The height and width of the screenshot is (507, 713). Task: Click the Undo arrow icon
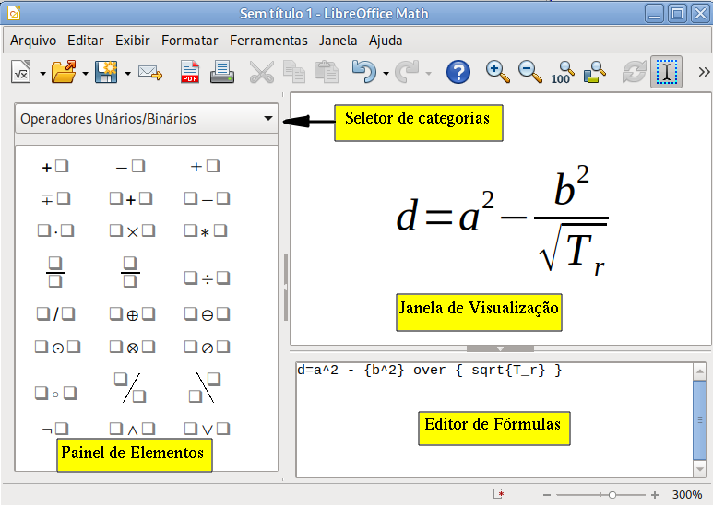364,72
